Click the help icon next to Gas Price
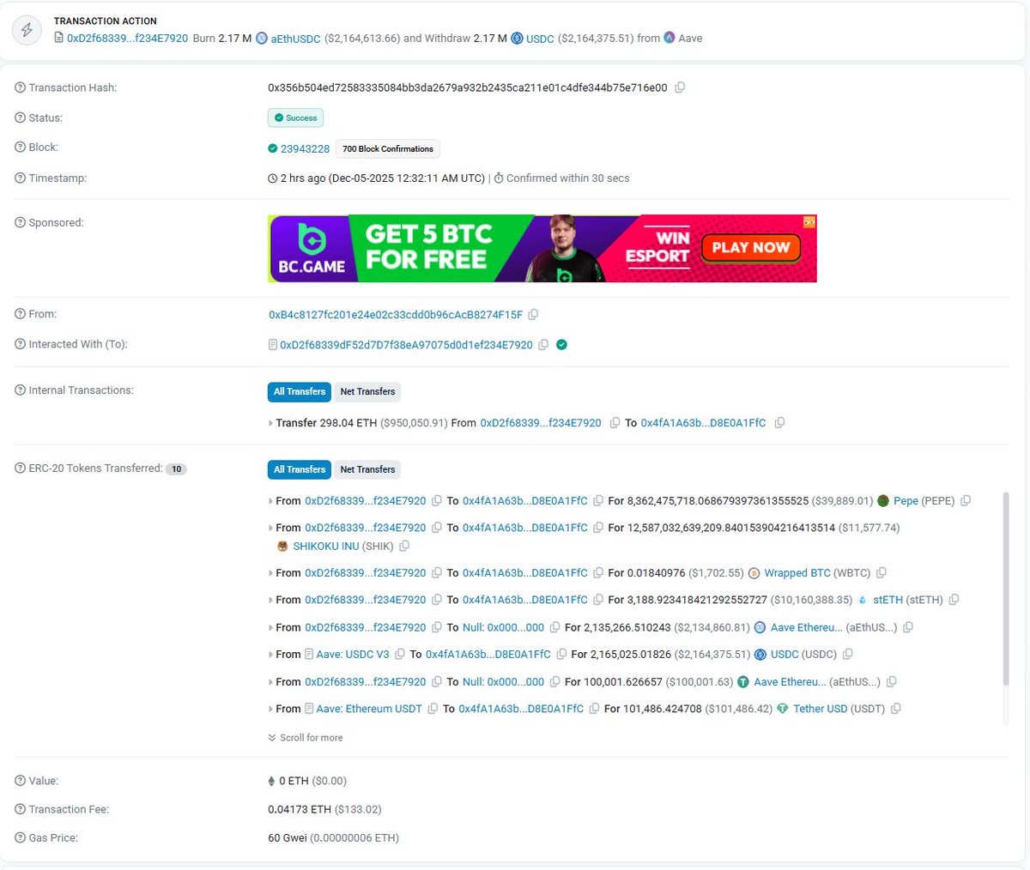 tap(21, 838)
